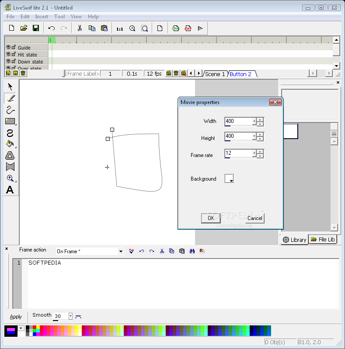
Task: Click the smooth curve icon beside Smooth value
Action: [78, 317]
